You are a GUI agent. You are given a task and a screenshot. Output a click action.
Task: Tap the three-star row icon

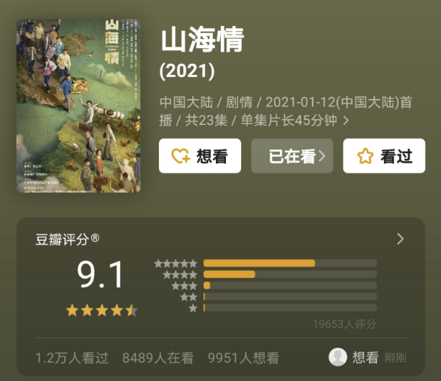[184, 286]
